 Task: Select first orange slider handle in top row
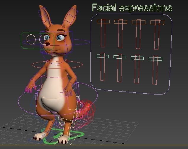pyautogui.click(x=103, y=22)
